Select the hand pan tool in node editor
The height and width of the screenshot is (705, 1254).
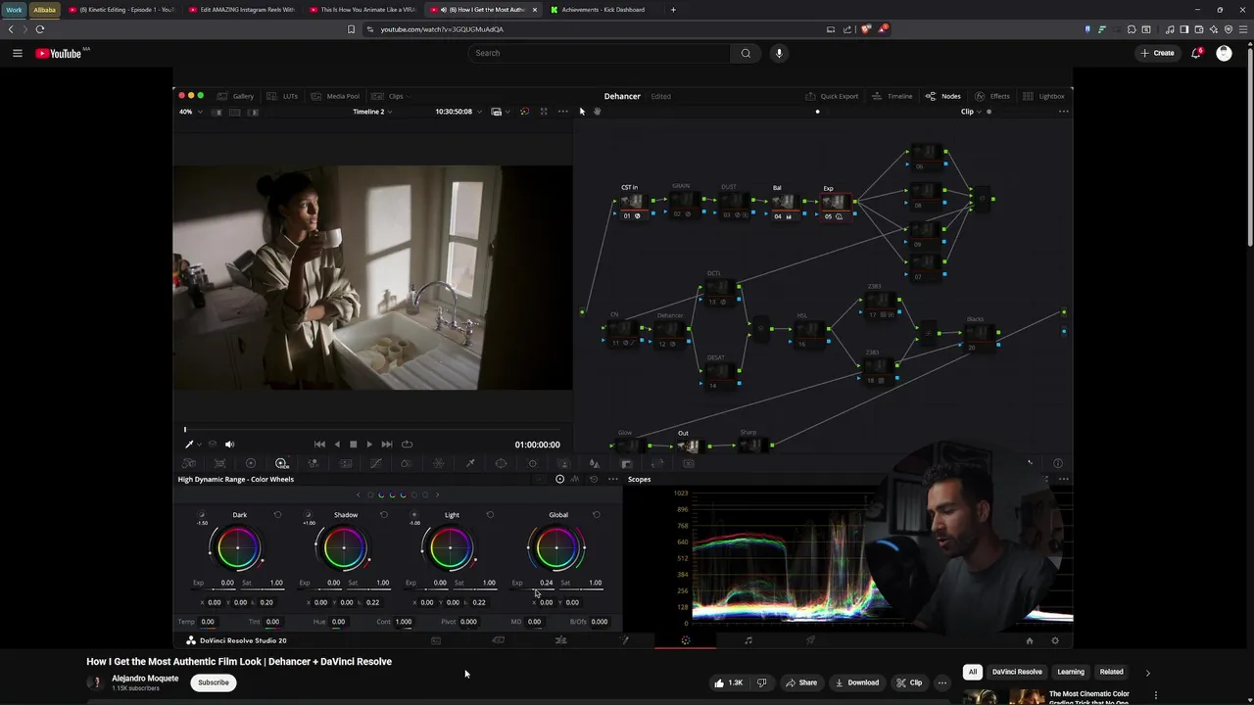[x=597, y=112]
